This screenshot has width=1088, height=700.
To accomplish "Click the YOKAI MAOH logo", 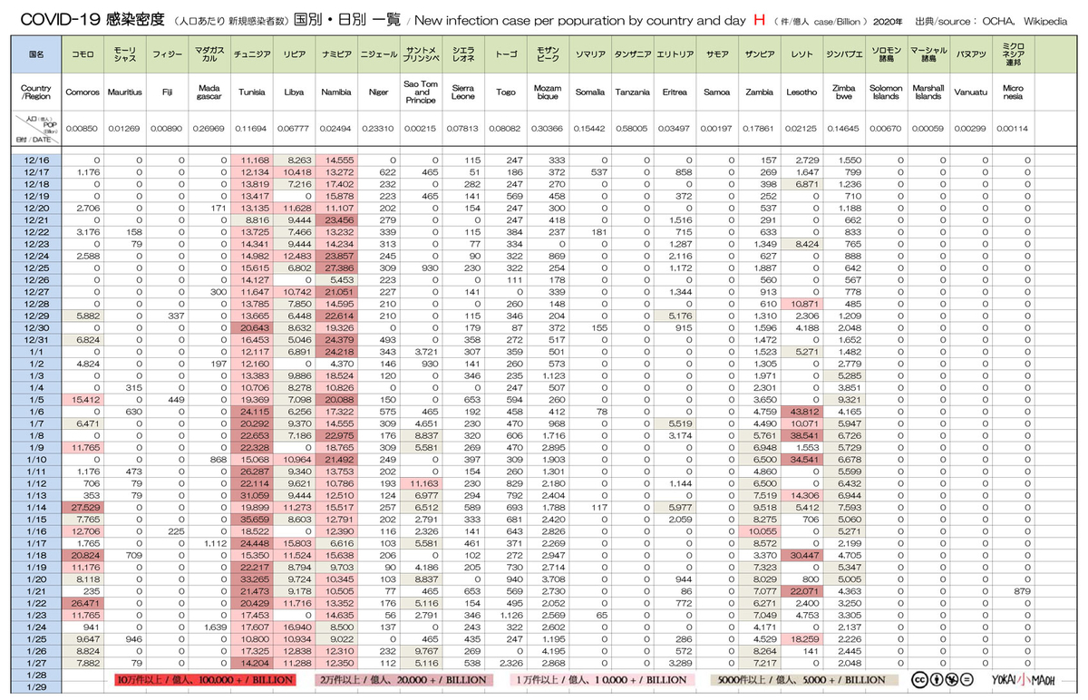I will tap(1023, 679).
